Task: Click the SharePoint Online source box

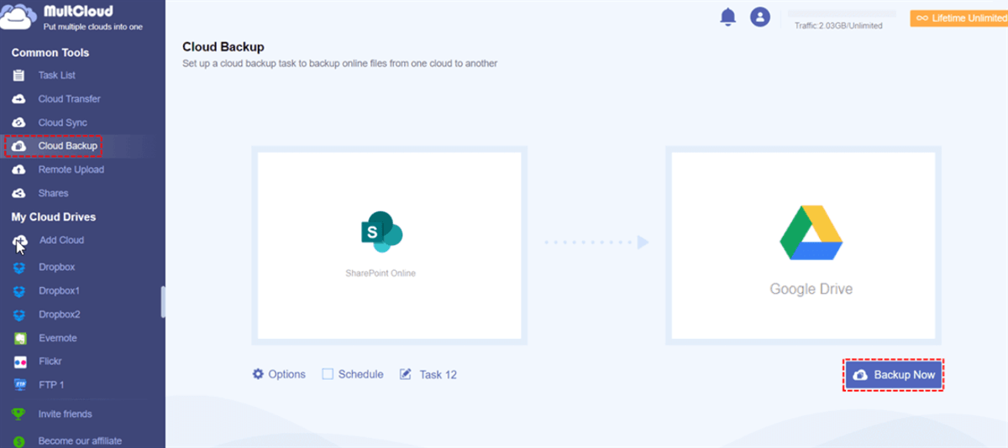Action: (x=389, y=245)
